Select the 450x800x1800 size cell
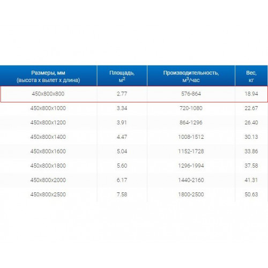Screen dimensions: 268x268 click(x=48, y=166)
